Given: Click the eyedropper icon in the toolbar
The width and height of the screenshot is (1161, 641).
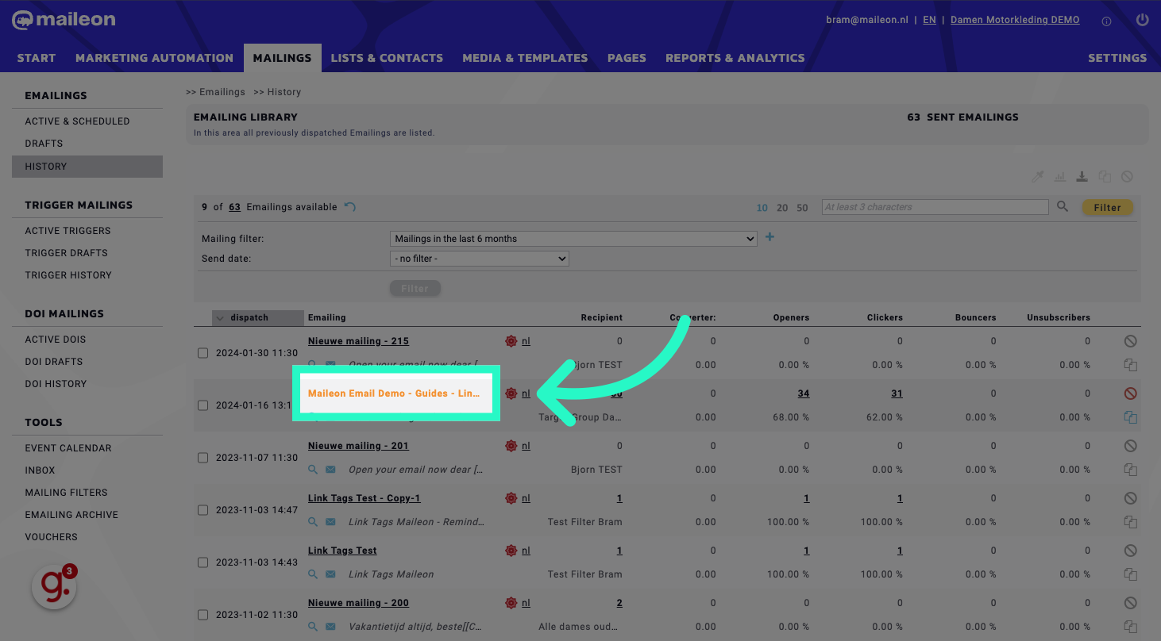Looking at the screenshot, I should [x=1037, y=177].
